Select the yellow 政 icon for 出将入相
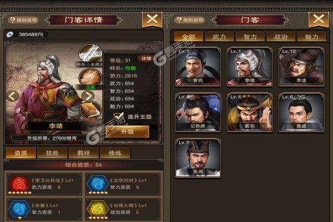This screenshot has height=222, width=333. pyautogui.click(x=98, y=209)
